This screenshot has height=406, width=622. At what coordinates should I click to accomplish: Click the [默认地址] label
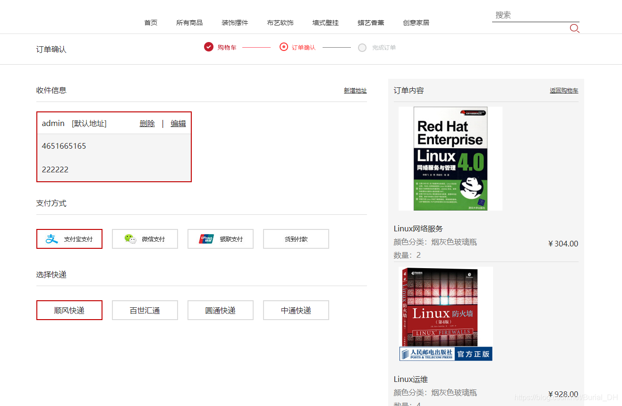(x=89, y=124)
